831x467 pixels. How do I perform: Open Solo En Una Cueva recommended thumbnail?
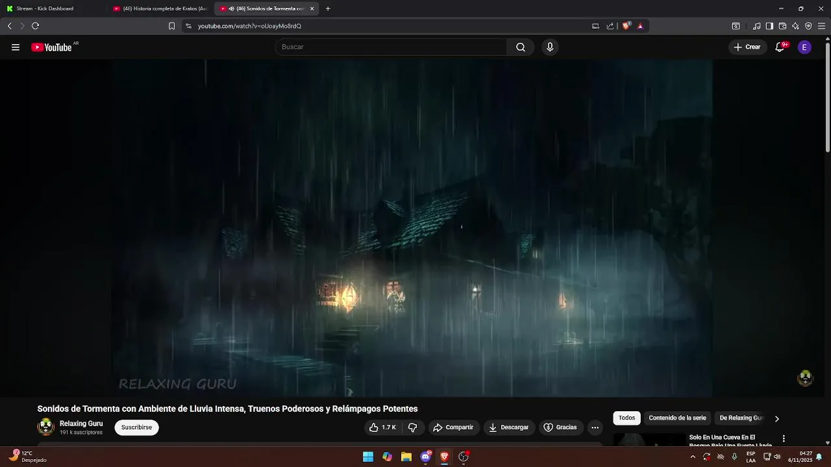(x=649, y=440)
